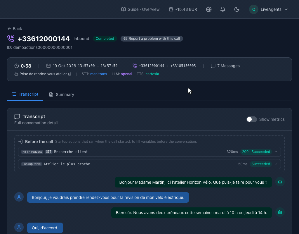Enable the Show metrics switch
Screen dimensions: 299x234
(251, 119)
